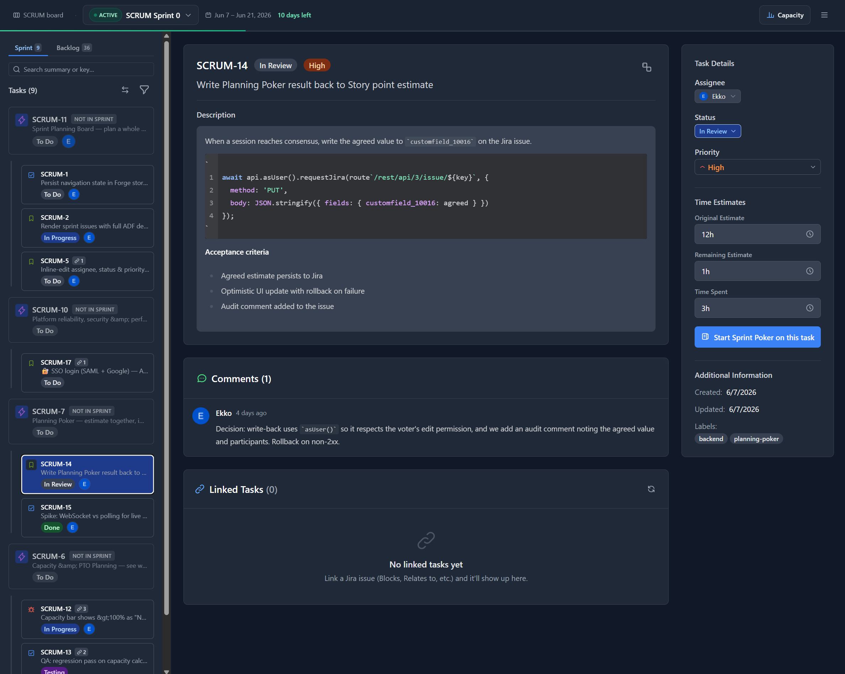The image size is (845, 674).
Task: Click the clock icon in Original Estimate
Action: click(x=810, y=234)
